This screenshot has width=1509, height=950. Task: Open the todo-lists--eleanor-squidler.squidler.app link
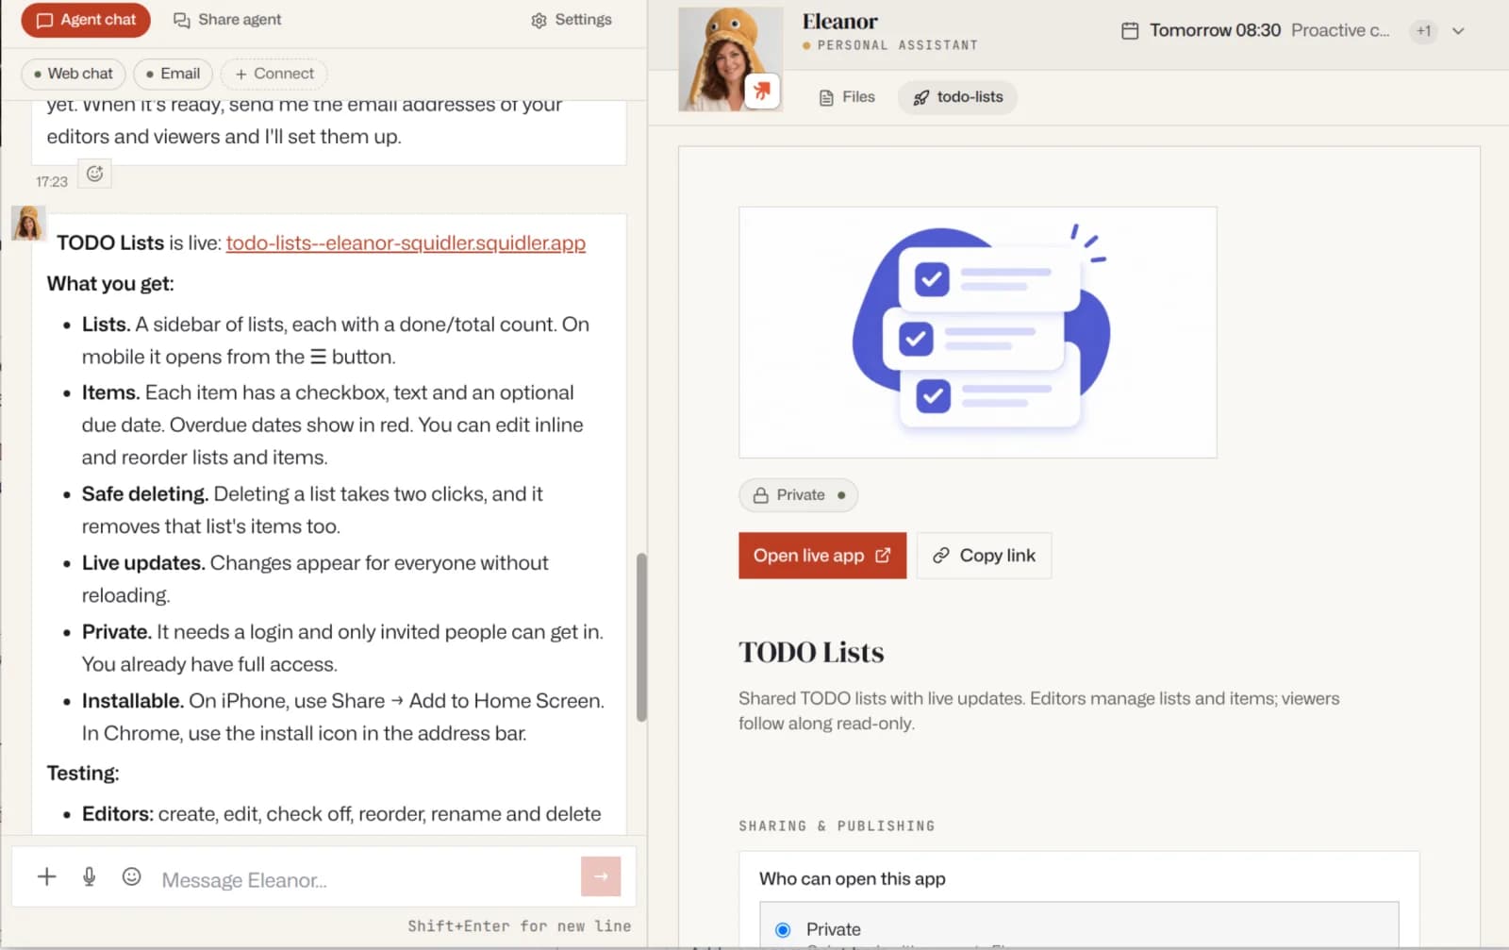(x=406, y=243)
